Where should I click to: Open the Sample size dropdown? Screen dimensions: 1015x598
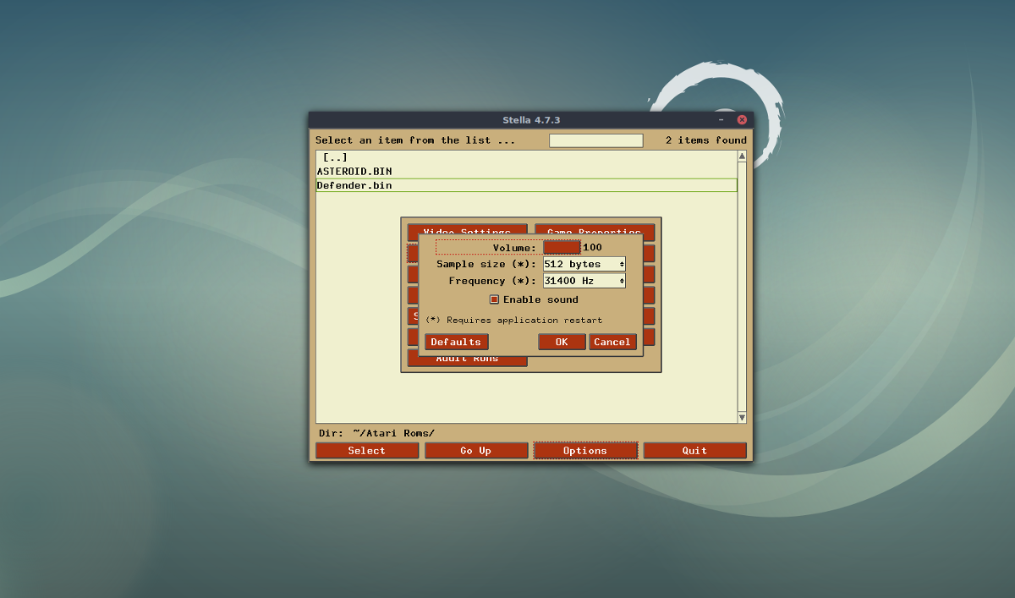[584, 264]
